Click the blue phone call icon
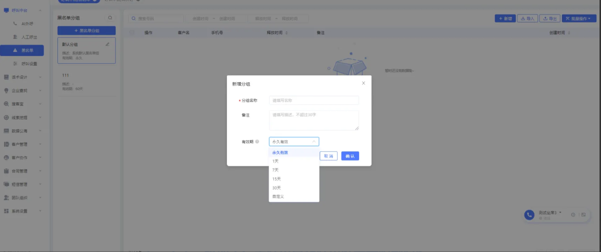Screen dimensions: 601x252 529,215
